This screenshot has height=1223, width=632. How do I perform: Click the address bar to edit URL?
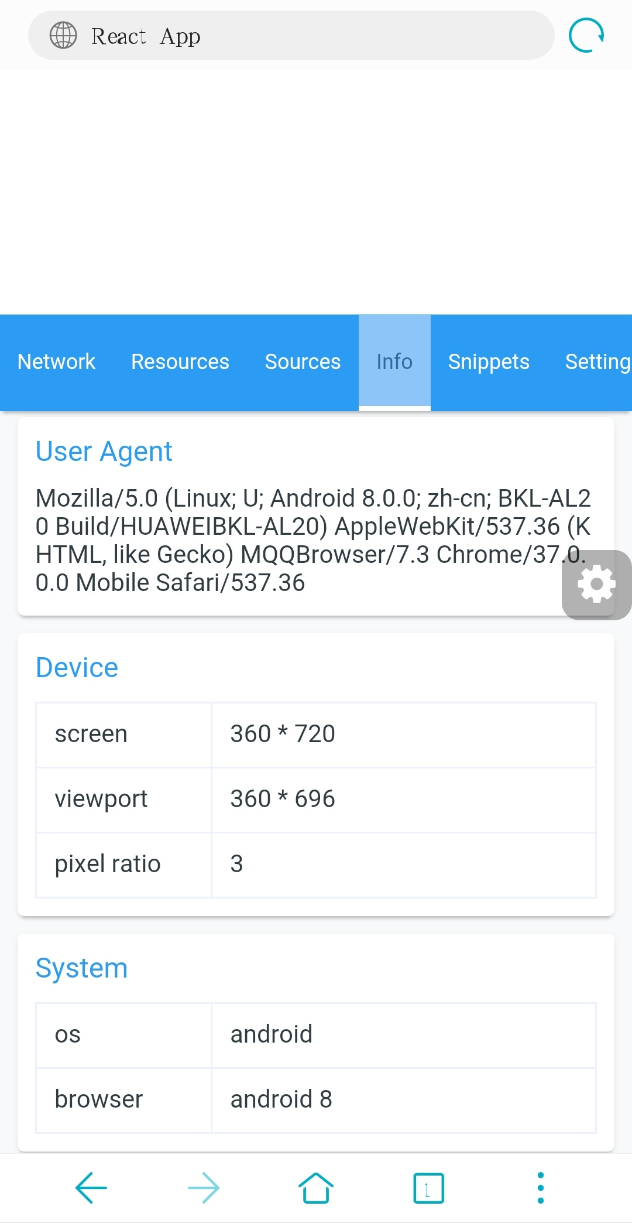pyautogui.click(x=293, y=35)
